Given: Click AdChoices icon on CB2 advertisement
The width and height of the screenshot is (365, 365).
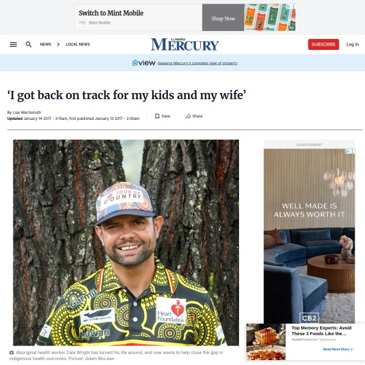Looking at the screenshot, I should click(x=347, y=151).
